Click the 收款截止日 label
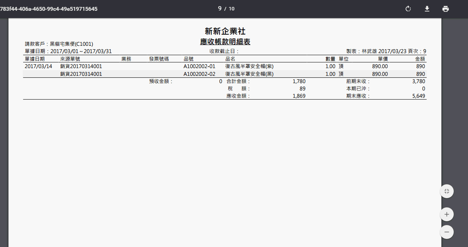 click(x=224, y=51)
